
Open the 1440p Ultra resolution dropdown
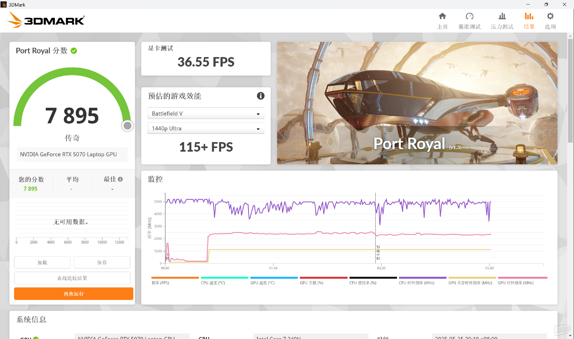point(206,128)
